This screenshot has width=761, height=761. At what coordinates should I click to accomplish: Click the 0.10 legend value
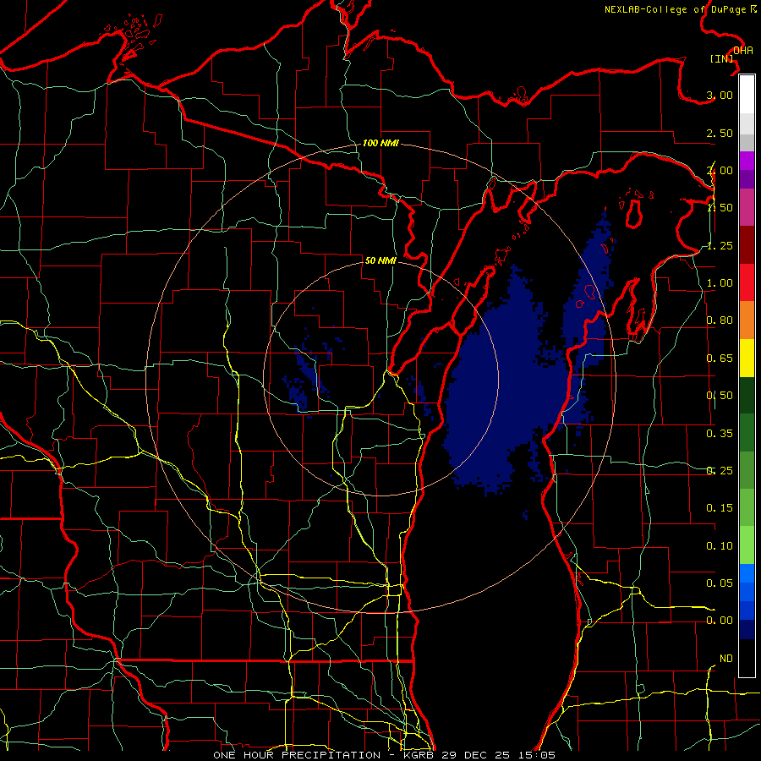point(720,546)
